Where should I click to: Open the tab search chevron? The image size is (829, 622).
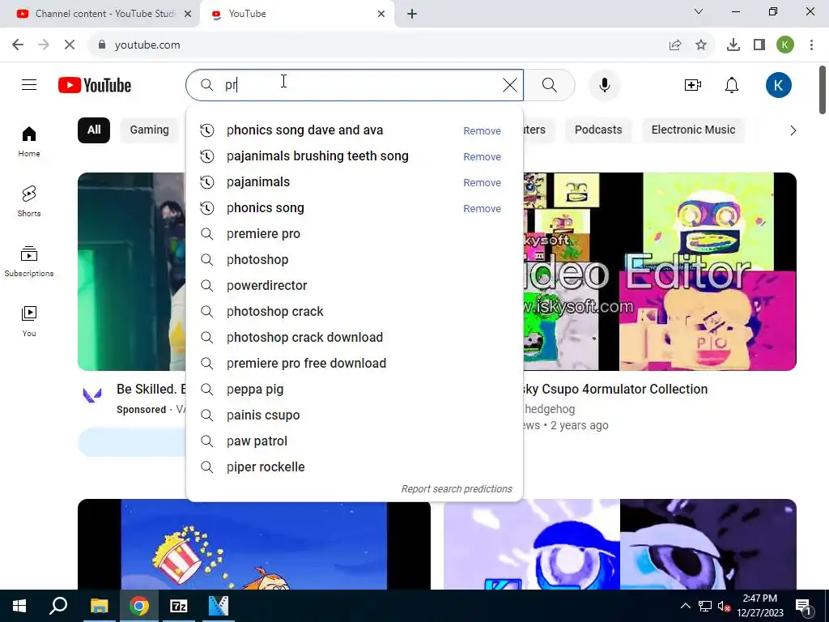[x=699, y=11]
